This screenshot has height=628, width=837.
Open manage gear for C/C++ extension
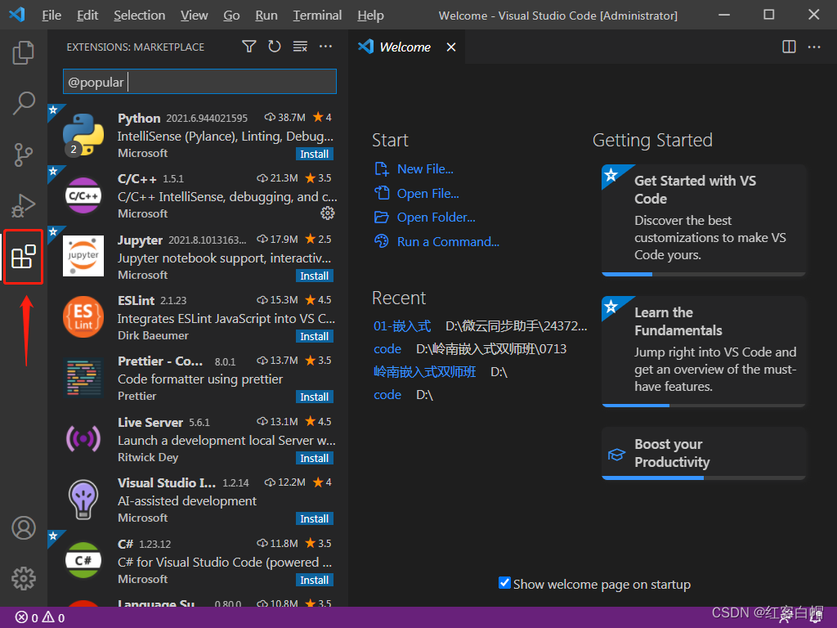pyautogui.click(x=327, y=213)
